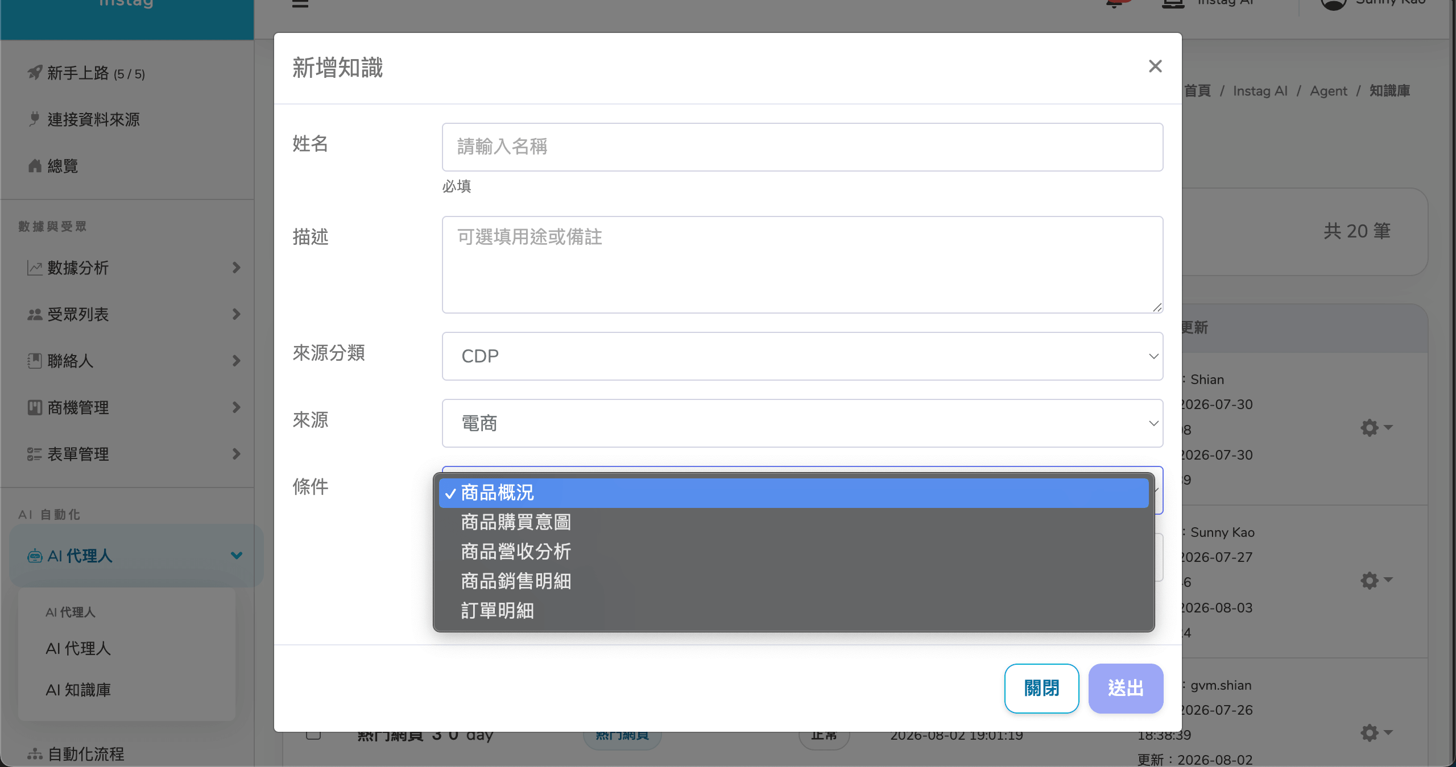Viewport: 1456px width, 767px height.
Task: Click Instag AI breadcrumb link
Action: click(x=1260, y=91)
